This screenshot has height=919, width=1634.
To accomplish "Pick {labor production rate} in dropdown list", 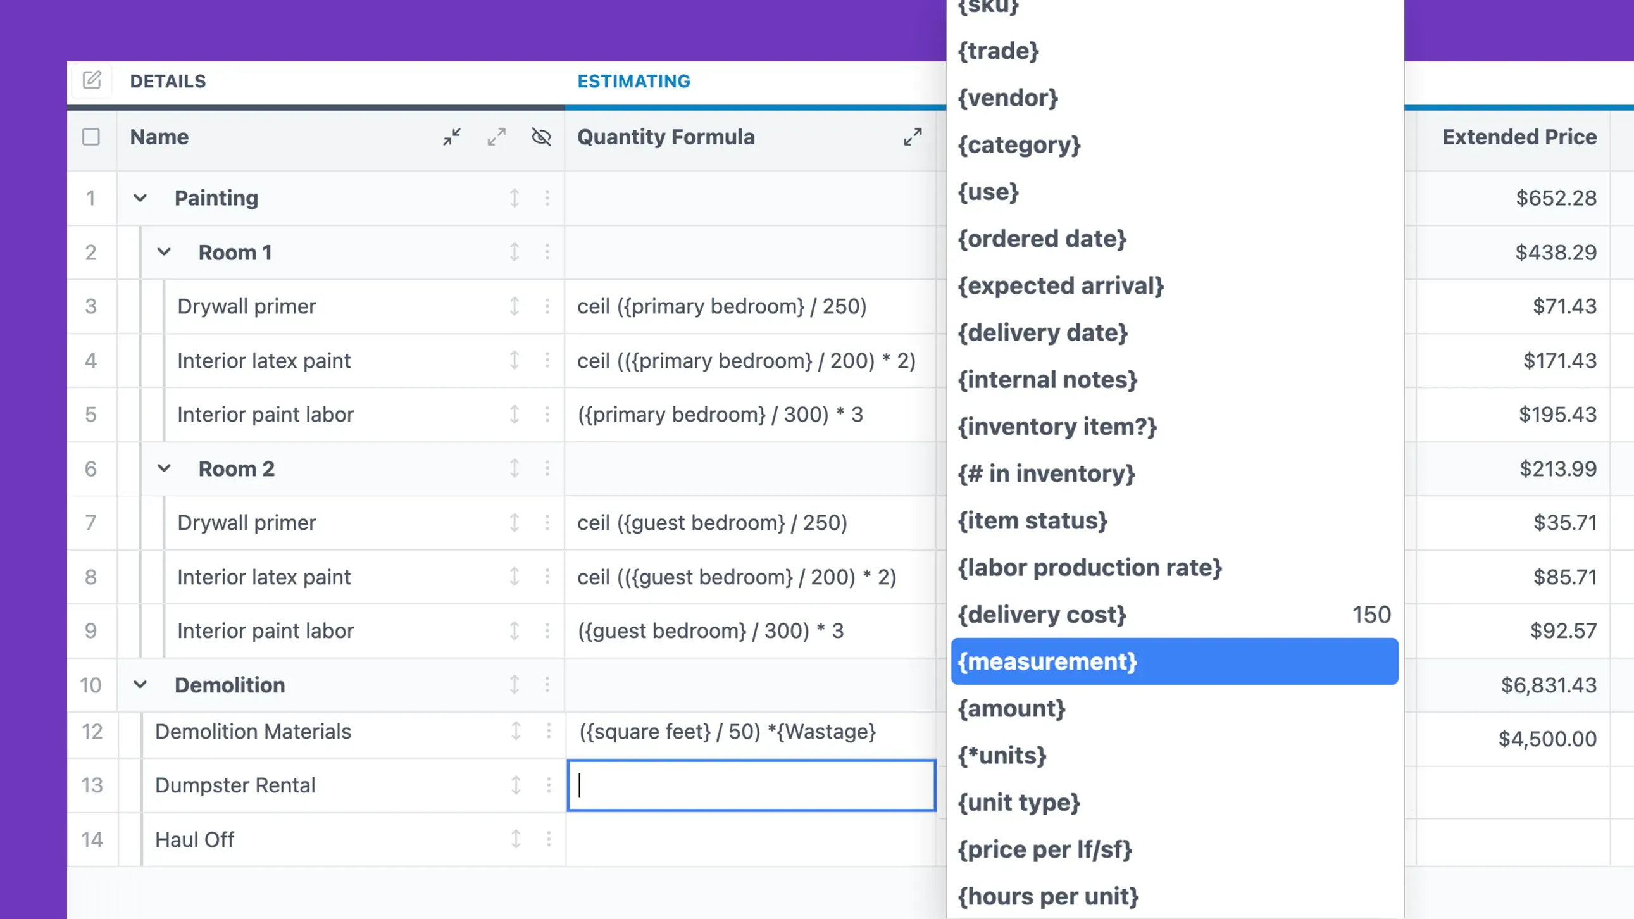I will tap(1173, 568).
